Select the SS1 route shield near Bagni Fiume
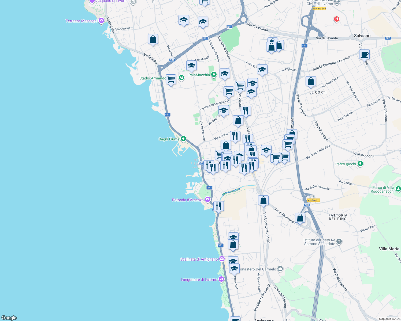This screenshot has width=401, height=321. pos(167,114)
